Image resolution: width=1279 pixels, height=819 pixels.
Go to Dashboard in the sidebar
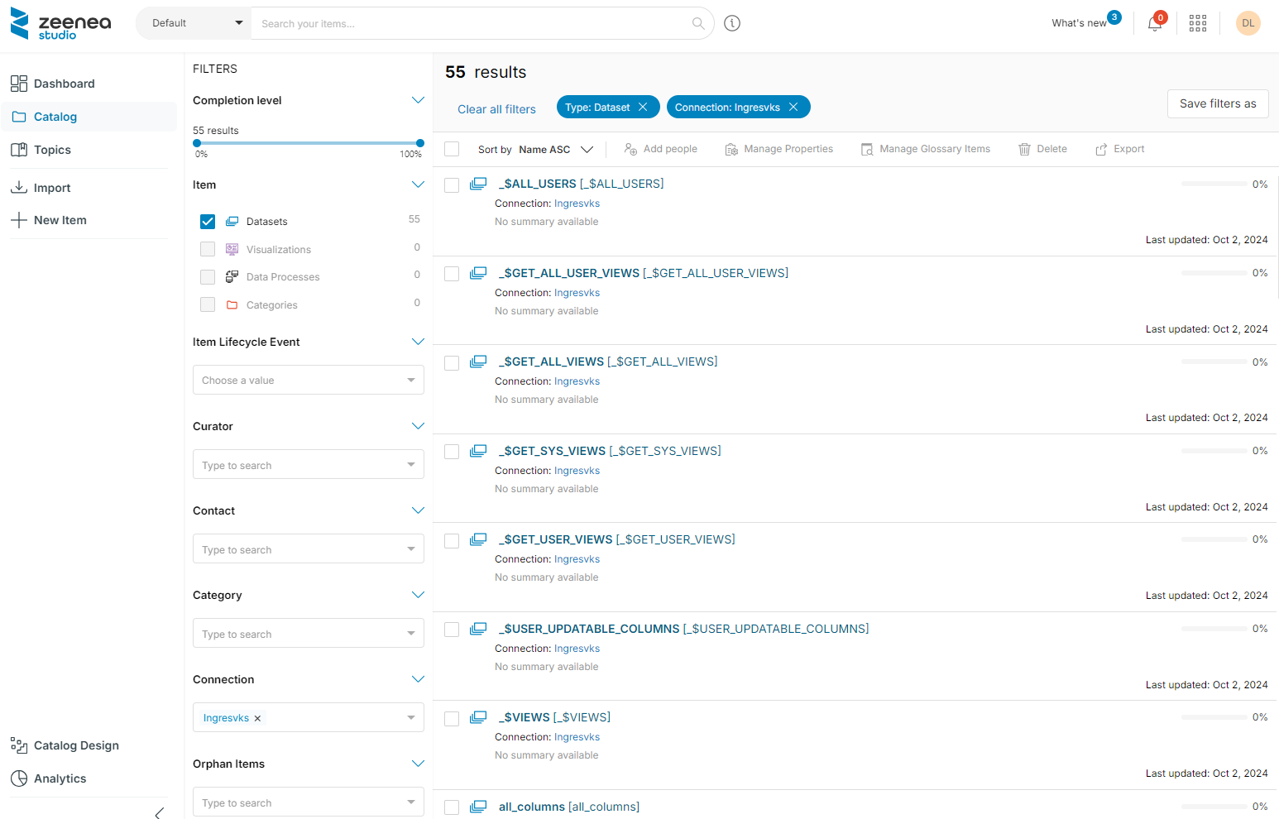(x=64, y=84)
